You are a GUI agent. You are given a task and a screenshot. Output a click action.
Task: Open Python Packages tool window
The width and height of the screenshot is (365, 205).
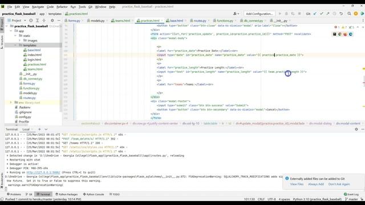(x=66, y=194)
